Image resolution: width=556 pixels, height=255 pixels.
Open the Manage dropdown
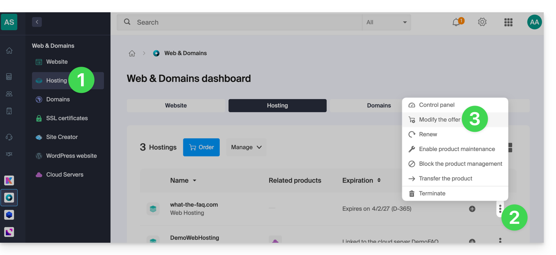coord(246,147)
